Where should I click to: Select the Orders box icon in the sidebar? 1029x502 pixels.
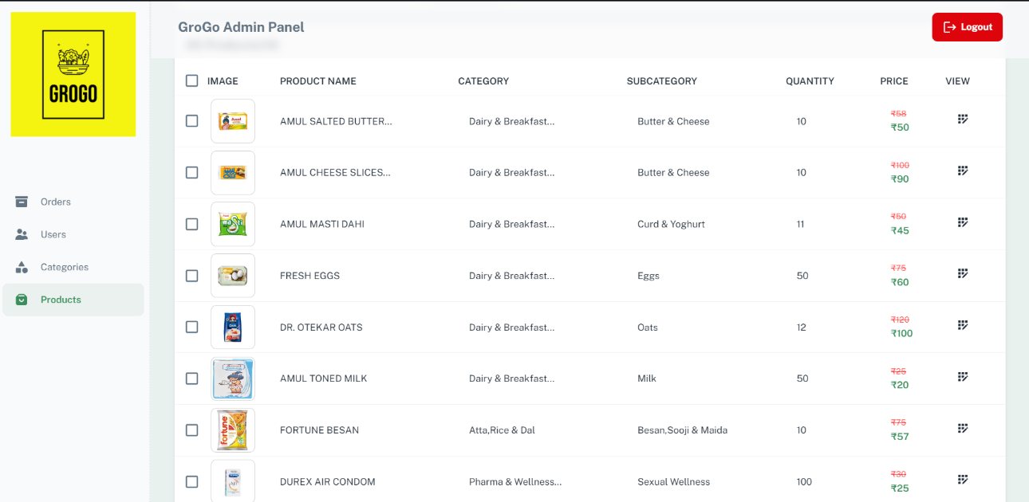(21, 202)
